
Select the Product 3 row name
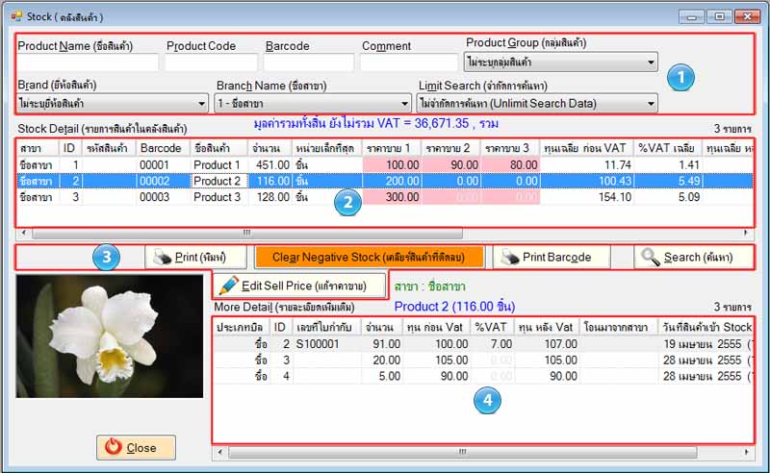click(217, 197)
